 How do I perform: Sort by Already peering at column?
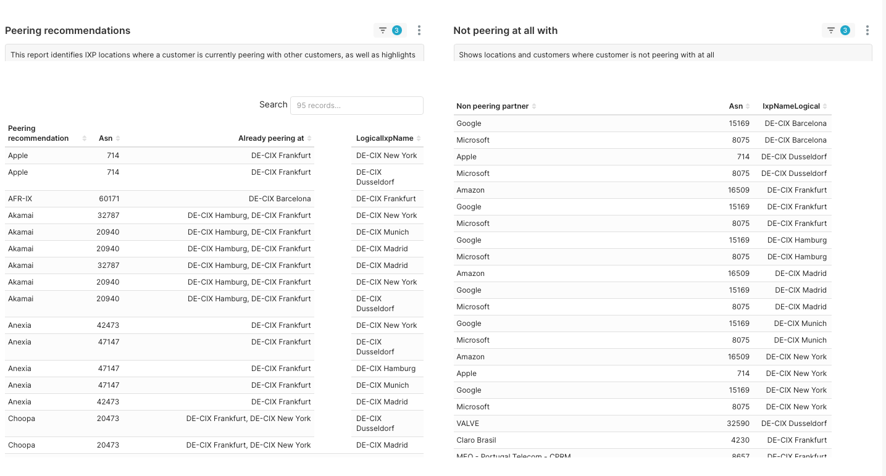pos(275,138)
